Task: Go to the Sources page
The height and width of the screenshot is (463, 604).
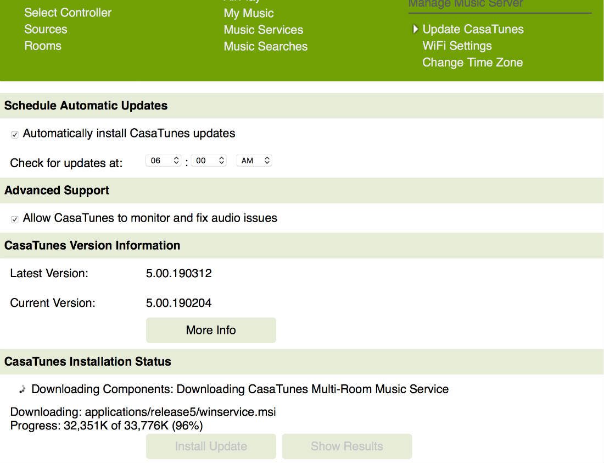Action: click(x=46, y=29)
